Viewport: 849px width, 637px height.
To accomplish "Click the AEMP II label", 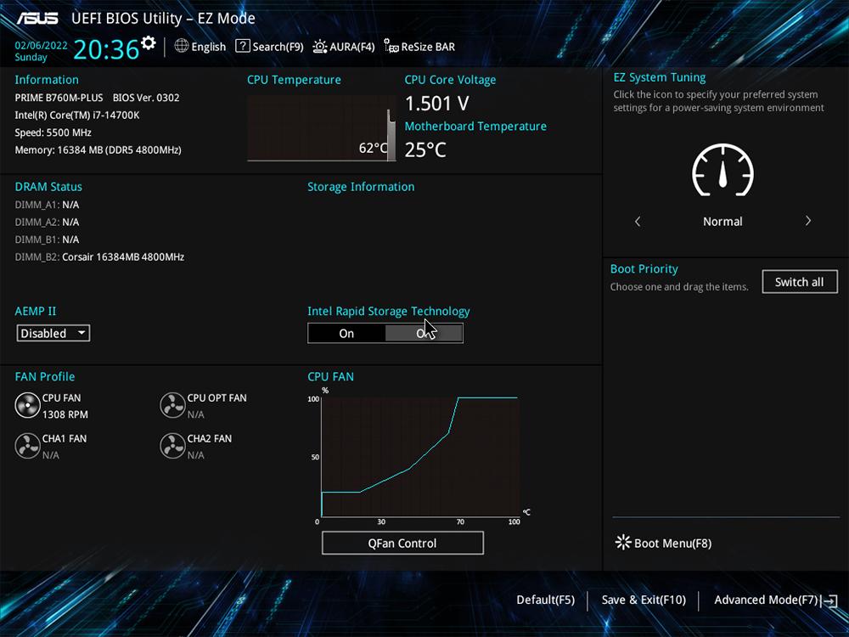I will (36, 312).
